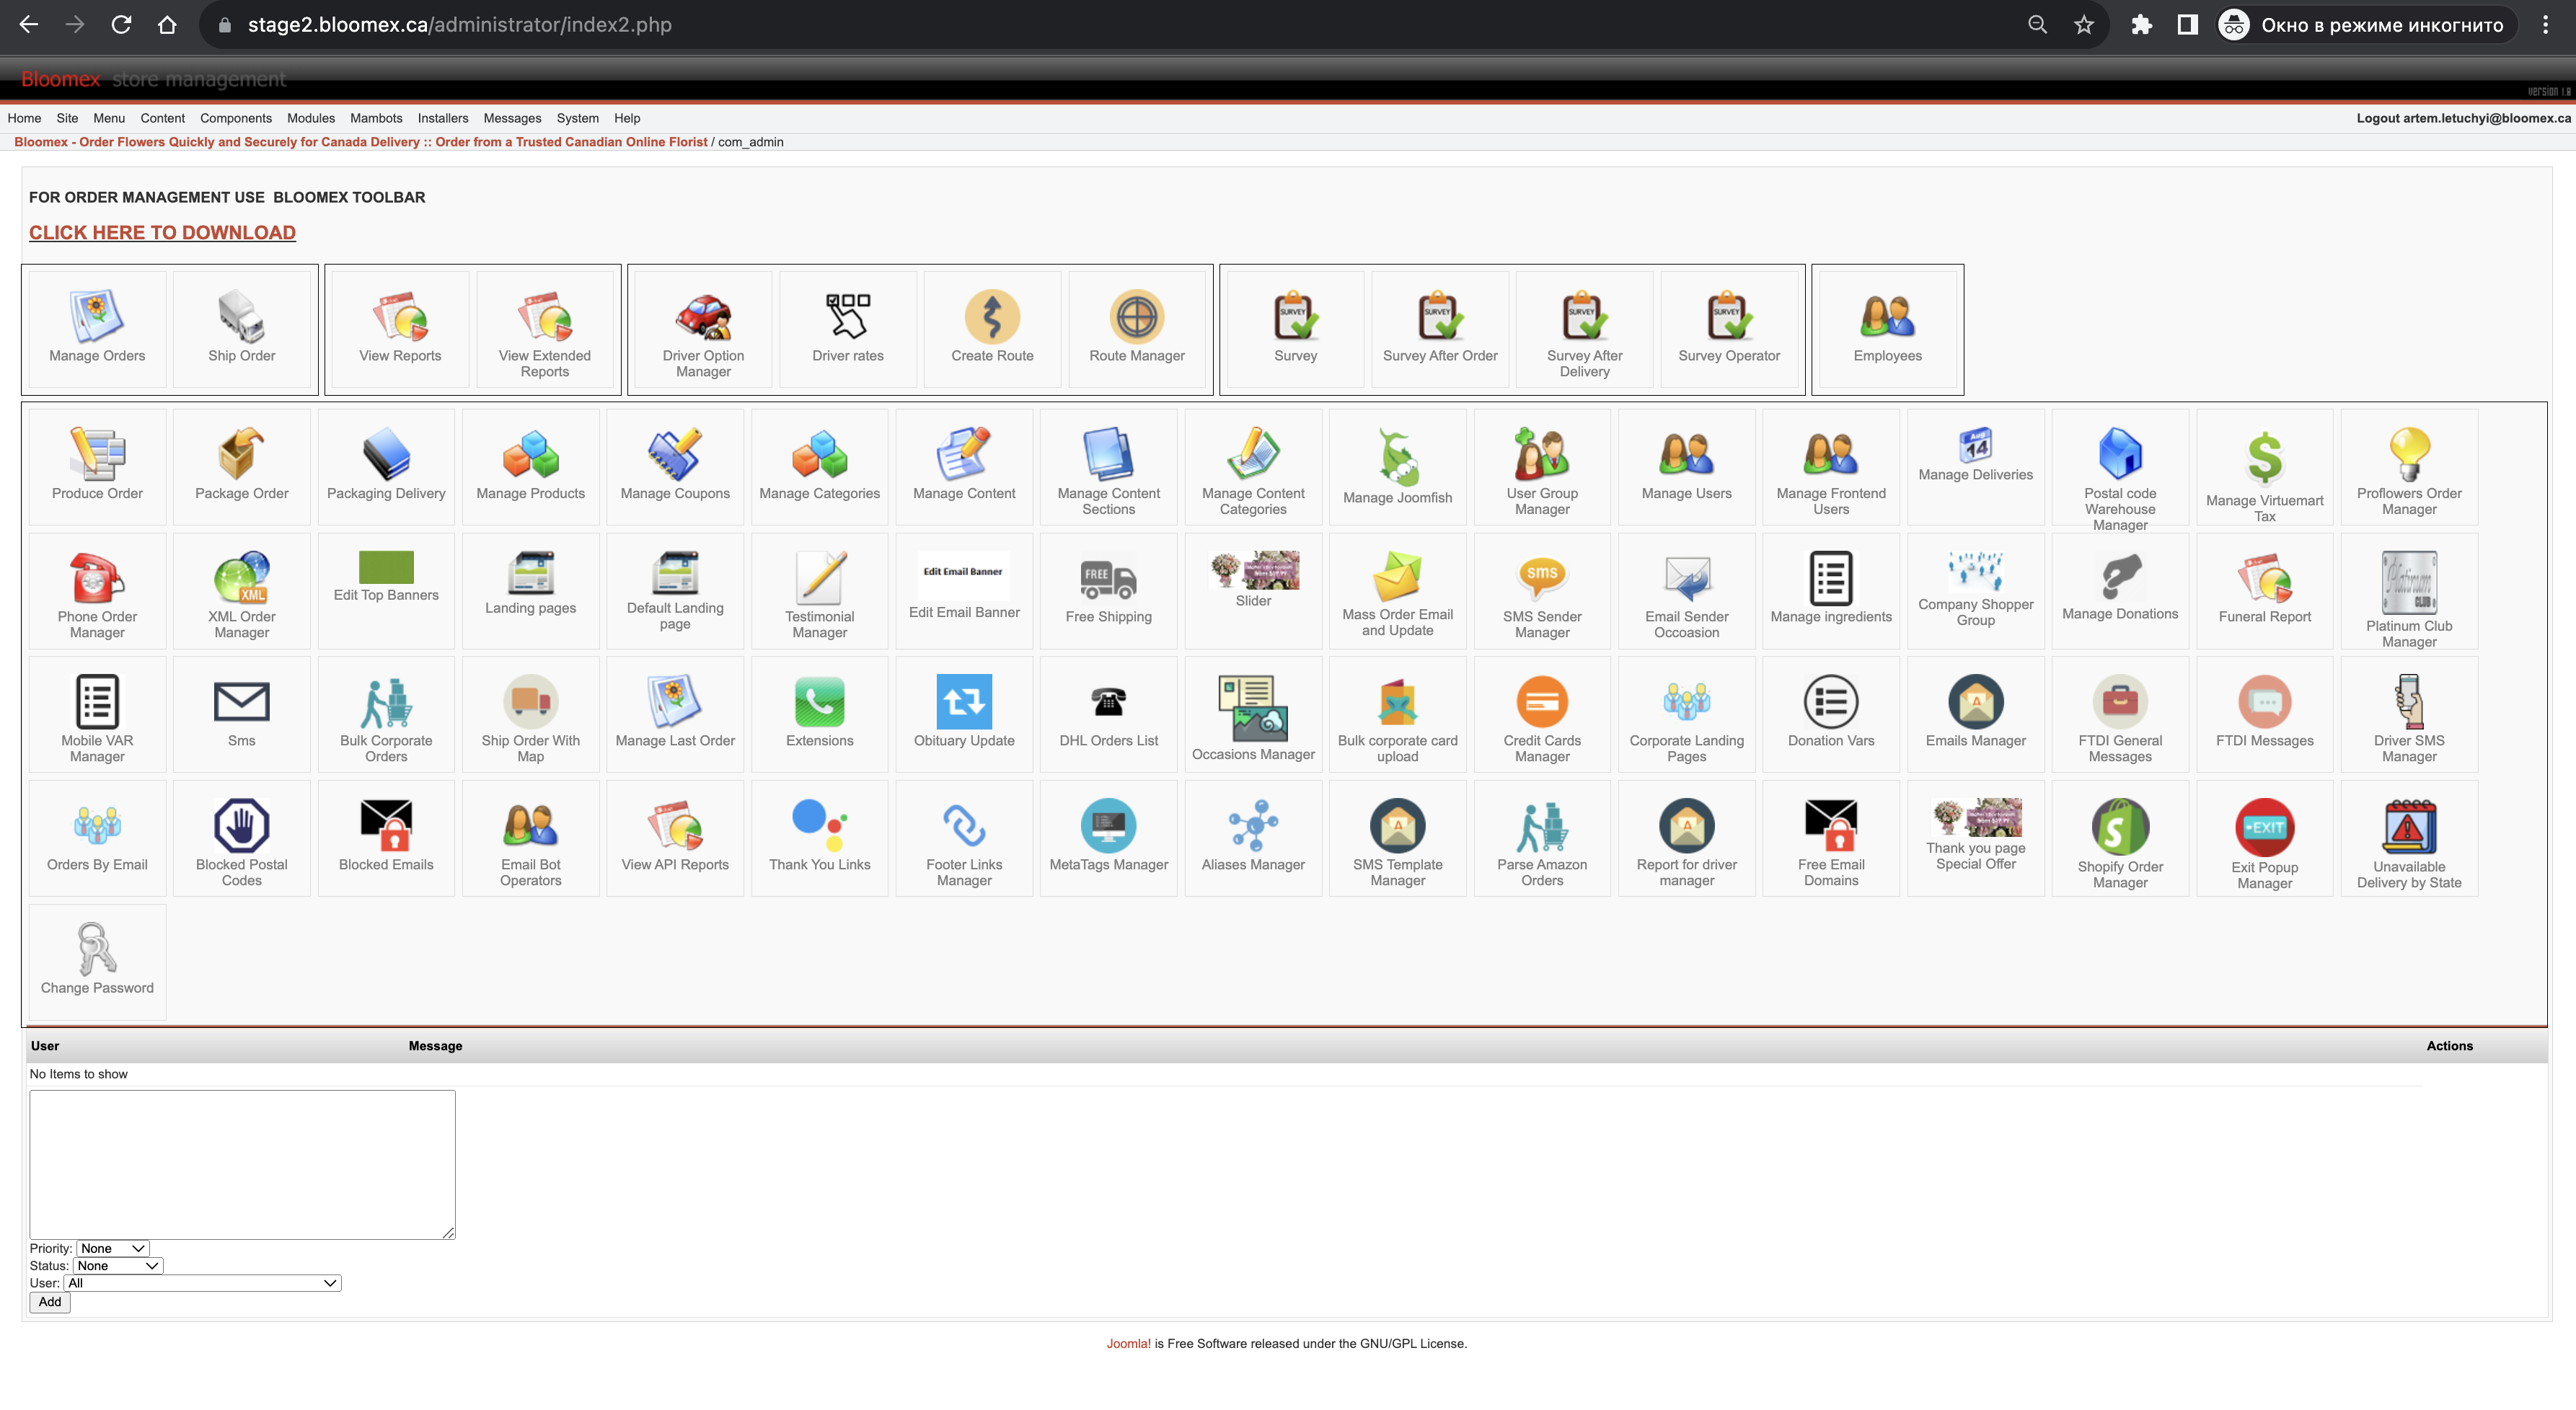The width and height of the screenshot is (2576, 1410).
Task: Open Employees icon
Action: coord(1887,316)
